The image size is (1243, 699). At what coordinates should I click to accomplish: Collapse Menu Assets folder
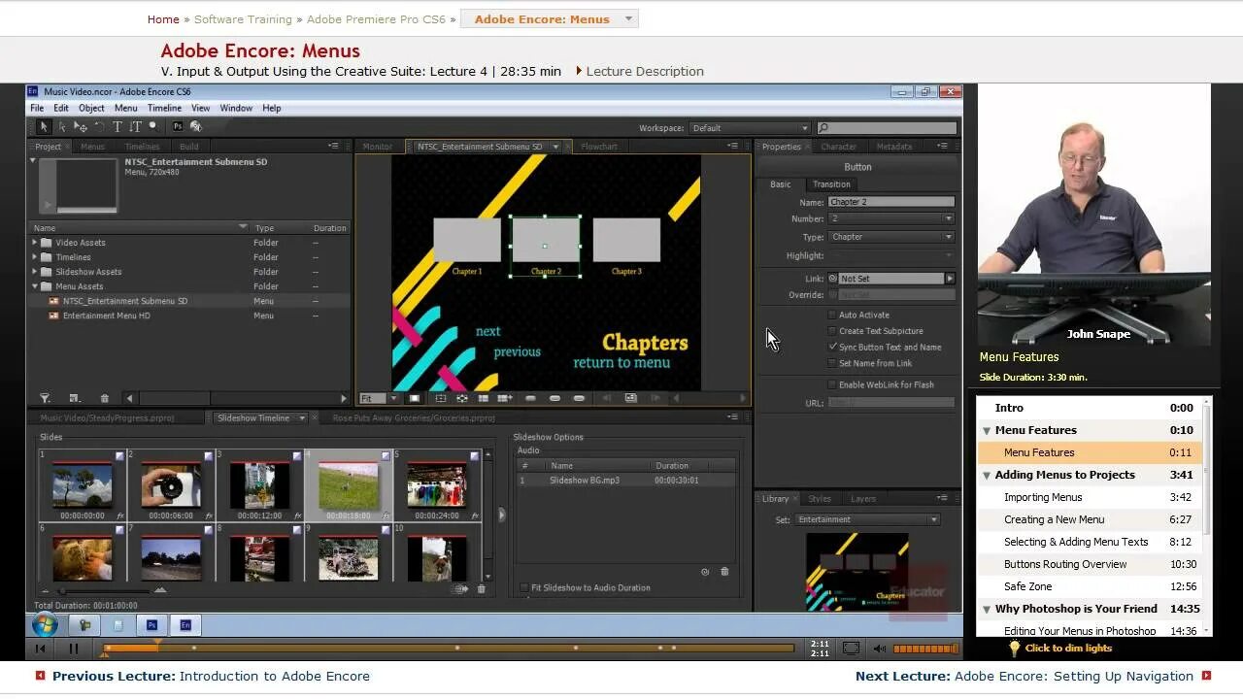(36, 286)
